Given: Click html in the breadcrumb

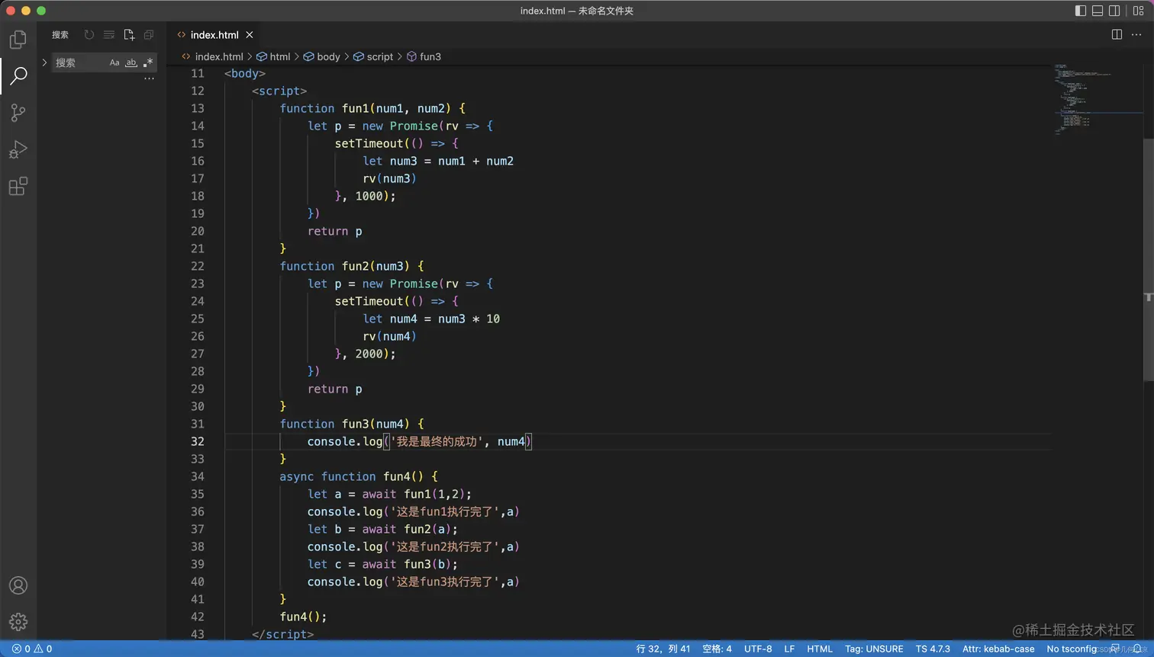Looking at the screenshot, I should point(280,56).
